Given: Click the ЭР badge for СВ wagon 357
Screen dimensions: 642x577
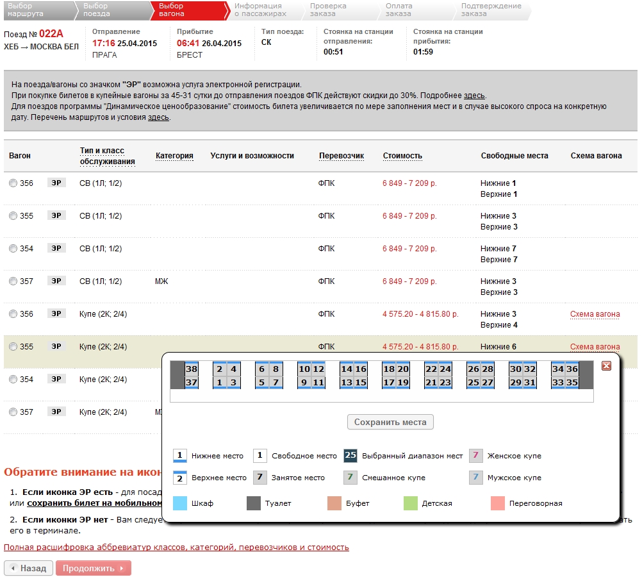Looking at the screenshot, I should tap(56, 281).
